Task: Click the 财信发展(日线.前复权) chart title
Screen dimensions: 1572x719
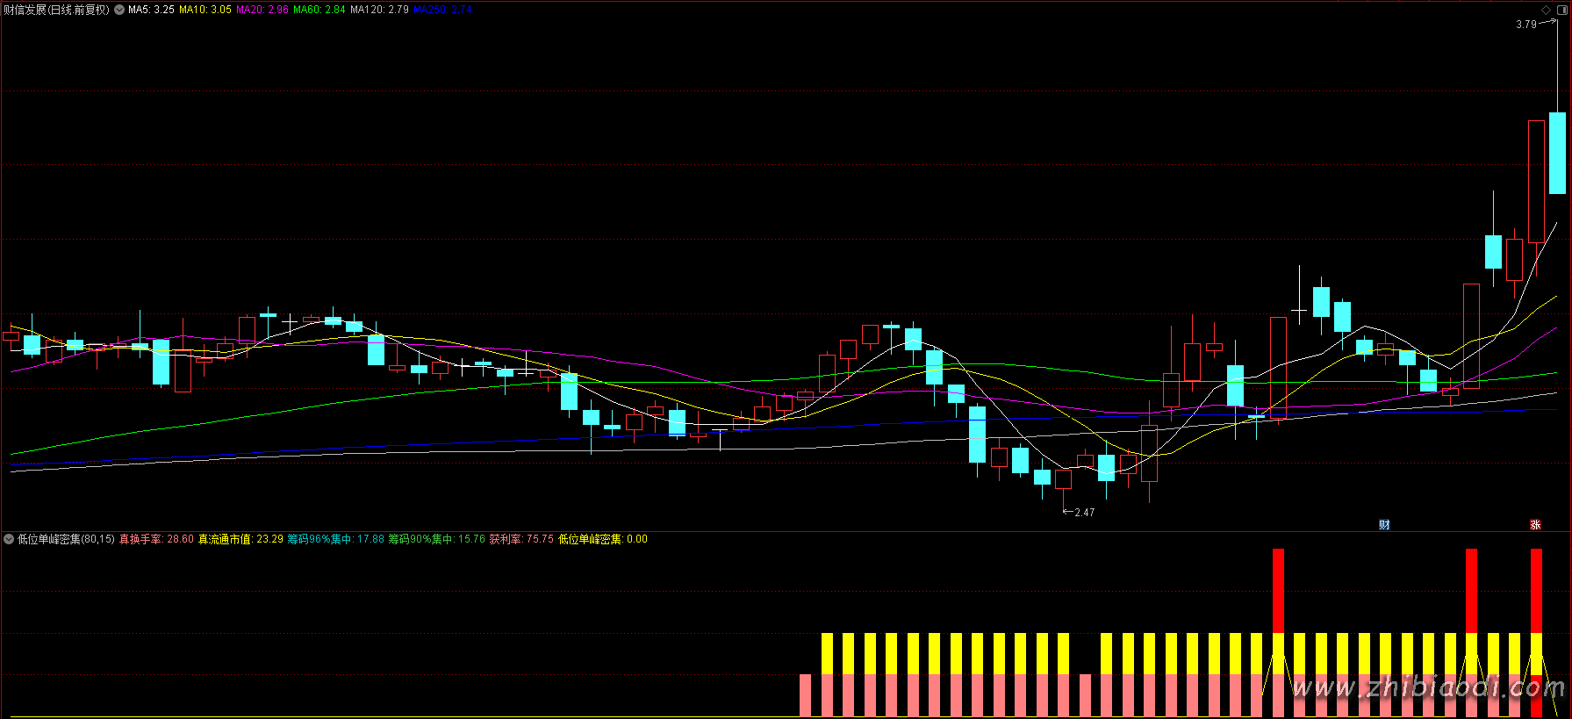Action: [56, 10]
